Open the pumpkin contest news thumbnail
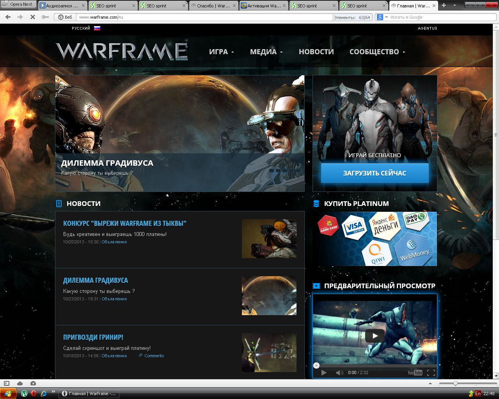This screenshot has width=499, height=399. click(269, 239)
